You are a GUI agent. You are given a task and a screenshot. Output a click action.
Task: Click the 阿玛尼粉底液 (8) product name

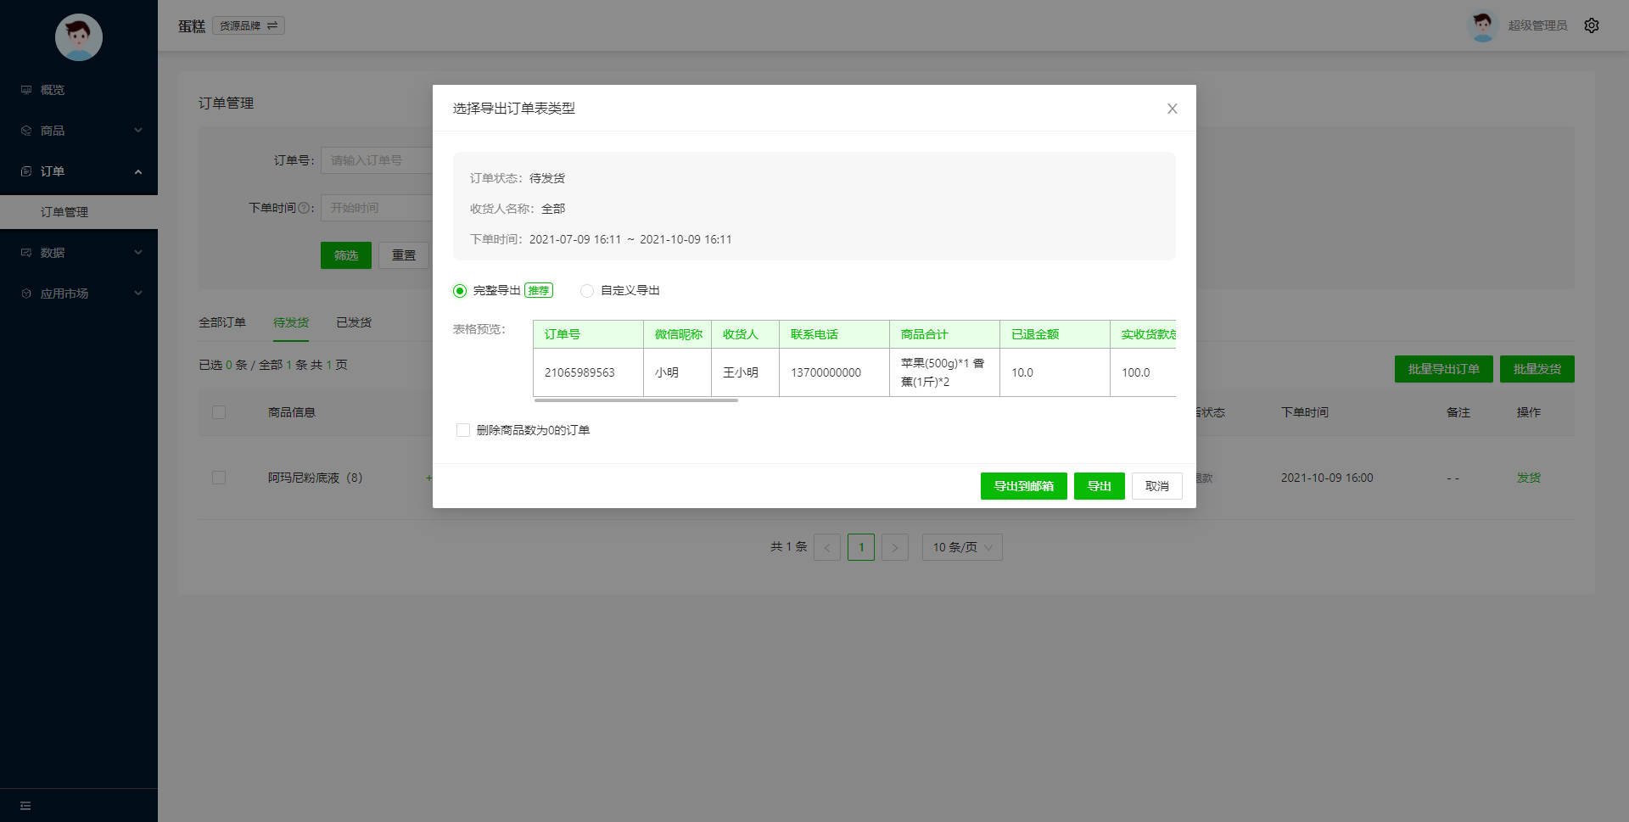(315, 478)
